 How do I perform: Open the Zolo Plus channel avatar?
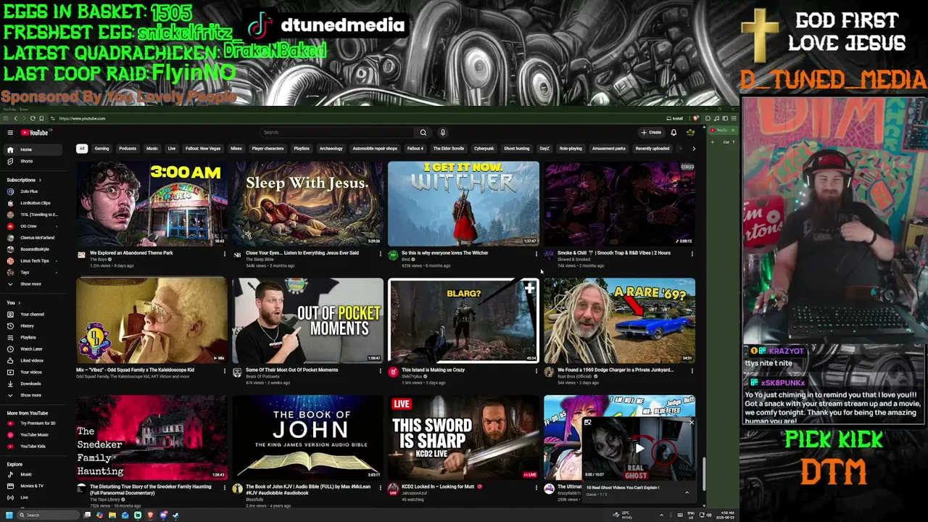(10, 191)
